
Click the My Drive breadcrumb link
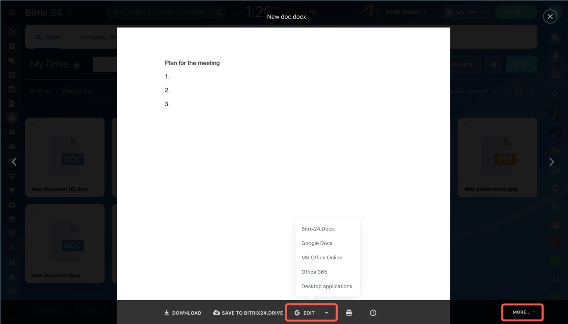[41, 91]
